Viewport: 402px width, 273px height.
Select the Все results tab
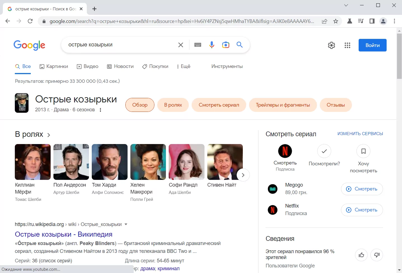point(23,66)
